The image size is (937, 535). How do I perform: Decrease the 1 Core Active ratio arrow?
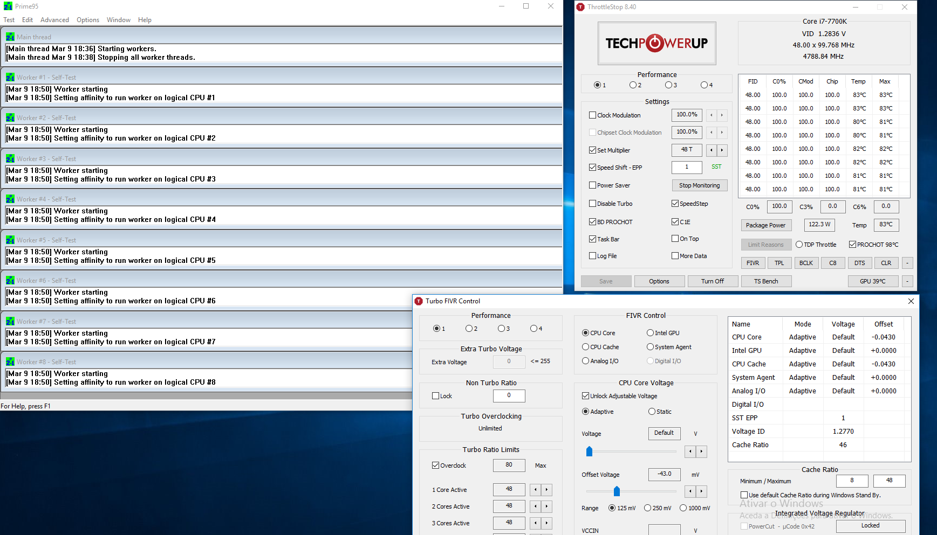pos(535,490)
